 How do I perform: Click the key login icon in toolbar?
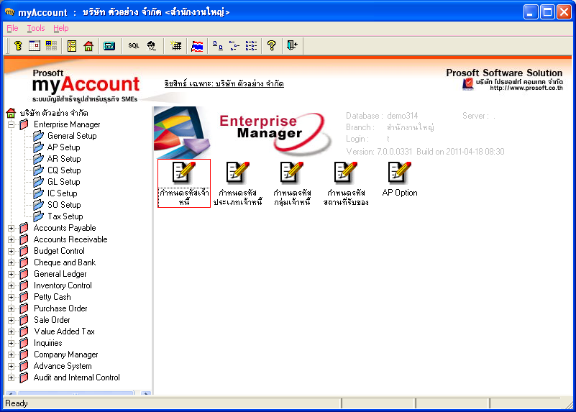pos(19,45)
